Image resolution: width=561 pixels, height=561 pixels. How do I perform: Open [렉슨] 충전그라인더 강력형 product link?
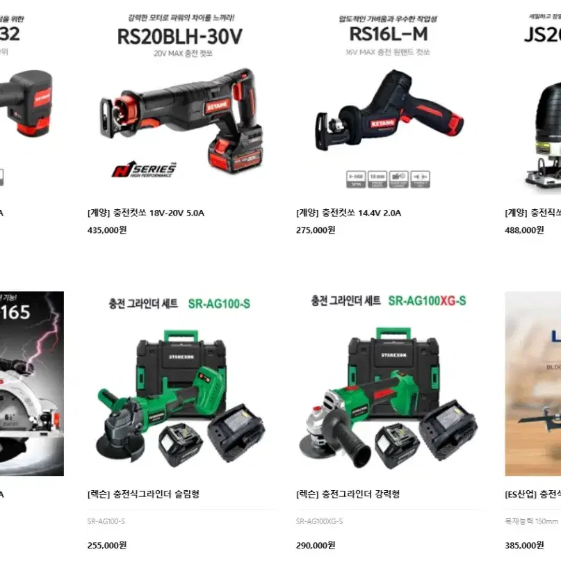tap(348, 494)
